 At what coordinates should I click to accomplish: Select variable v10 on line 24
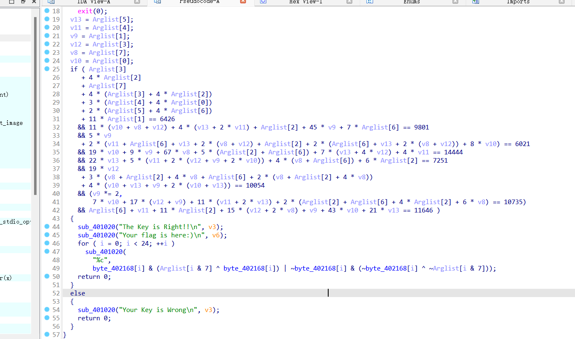[x=76, y=61]
